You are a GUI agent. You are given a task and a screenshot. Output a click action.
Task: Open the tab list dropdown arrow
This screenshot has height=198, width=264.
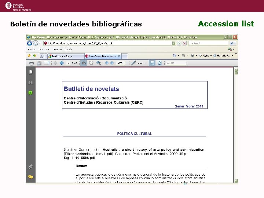(x=45, y=56)
